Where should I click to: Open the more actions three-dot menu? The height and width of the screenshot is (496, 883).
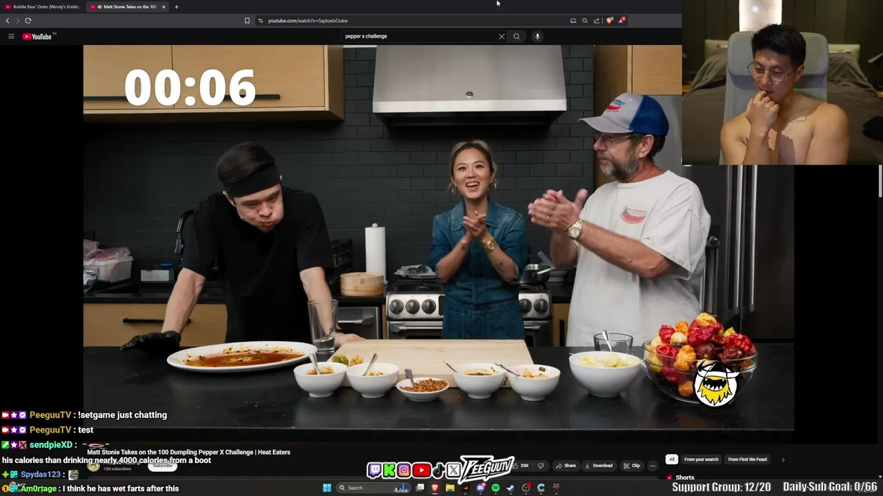point(653,466)
